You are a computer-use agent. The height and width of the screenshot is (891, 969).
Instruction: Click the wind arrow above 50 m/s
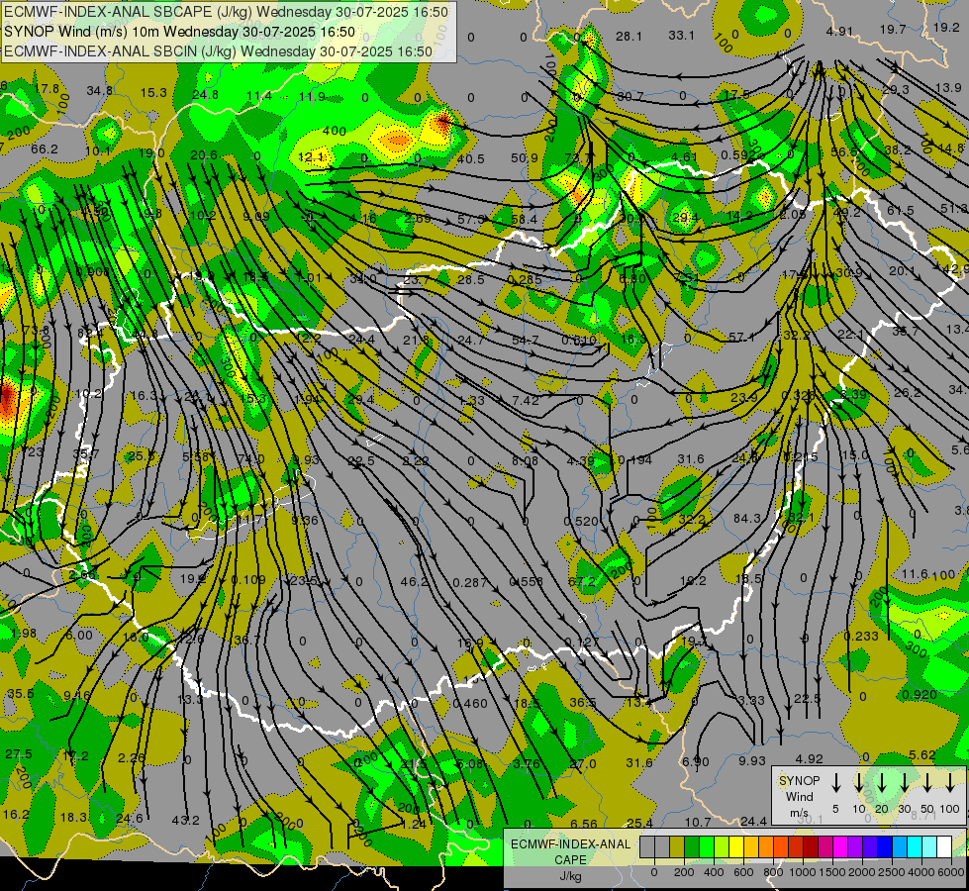click(927, 782)
